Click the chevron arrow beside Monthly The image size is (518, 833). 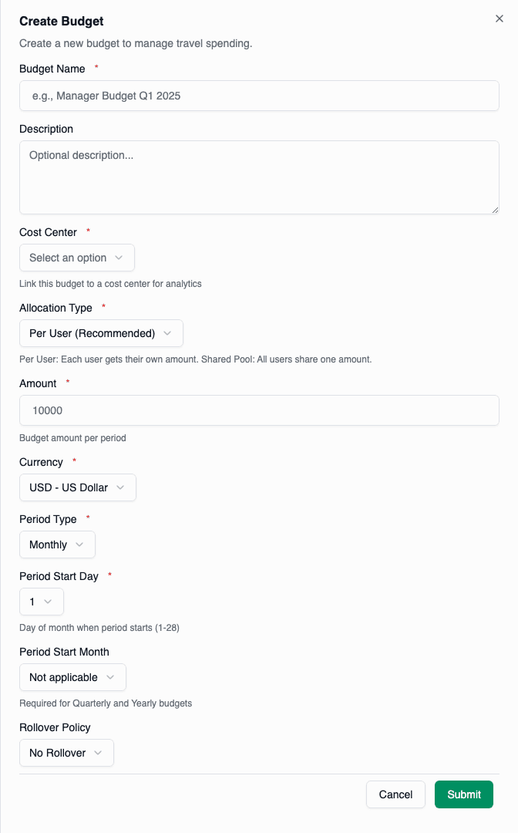tap(81, 545)
